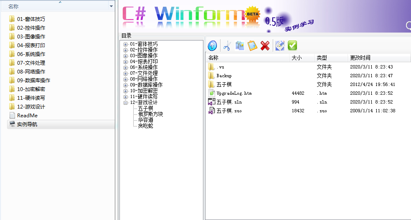Select 贪吃蛇 in the directory tree
The image size is (411, 220).
(x=145, y=126)
